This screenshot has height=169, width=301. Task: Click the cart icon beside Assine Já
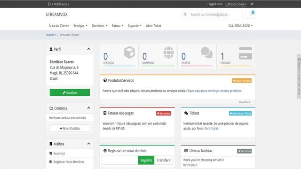click(50, 154)
